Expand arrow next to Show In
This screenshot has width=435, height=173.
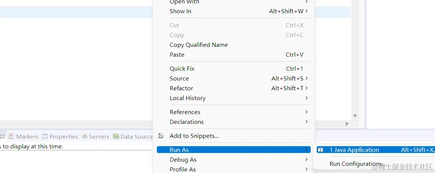pyautogui.click(x=307, y=11)
